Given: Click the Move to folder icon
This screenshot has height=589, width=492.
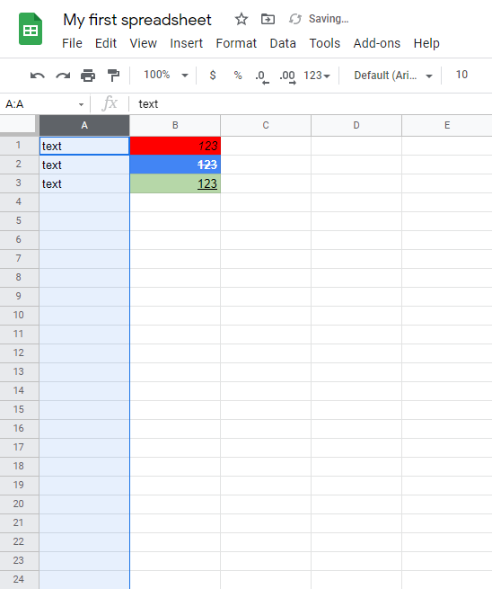Looking at the screenshot, I should (x=268, y=19).
